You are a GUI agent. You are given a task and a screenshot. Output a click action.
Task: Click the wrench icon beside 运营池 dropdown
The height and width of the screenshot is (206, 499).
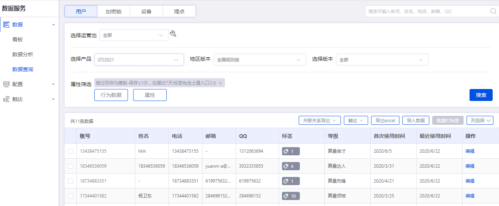pos(173,34)
